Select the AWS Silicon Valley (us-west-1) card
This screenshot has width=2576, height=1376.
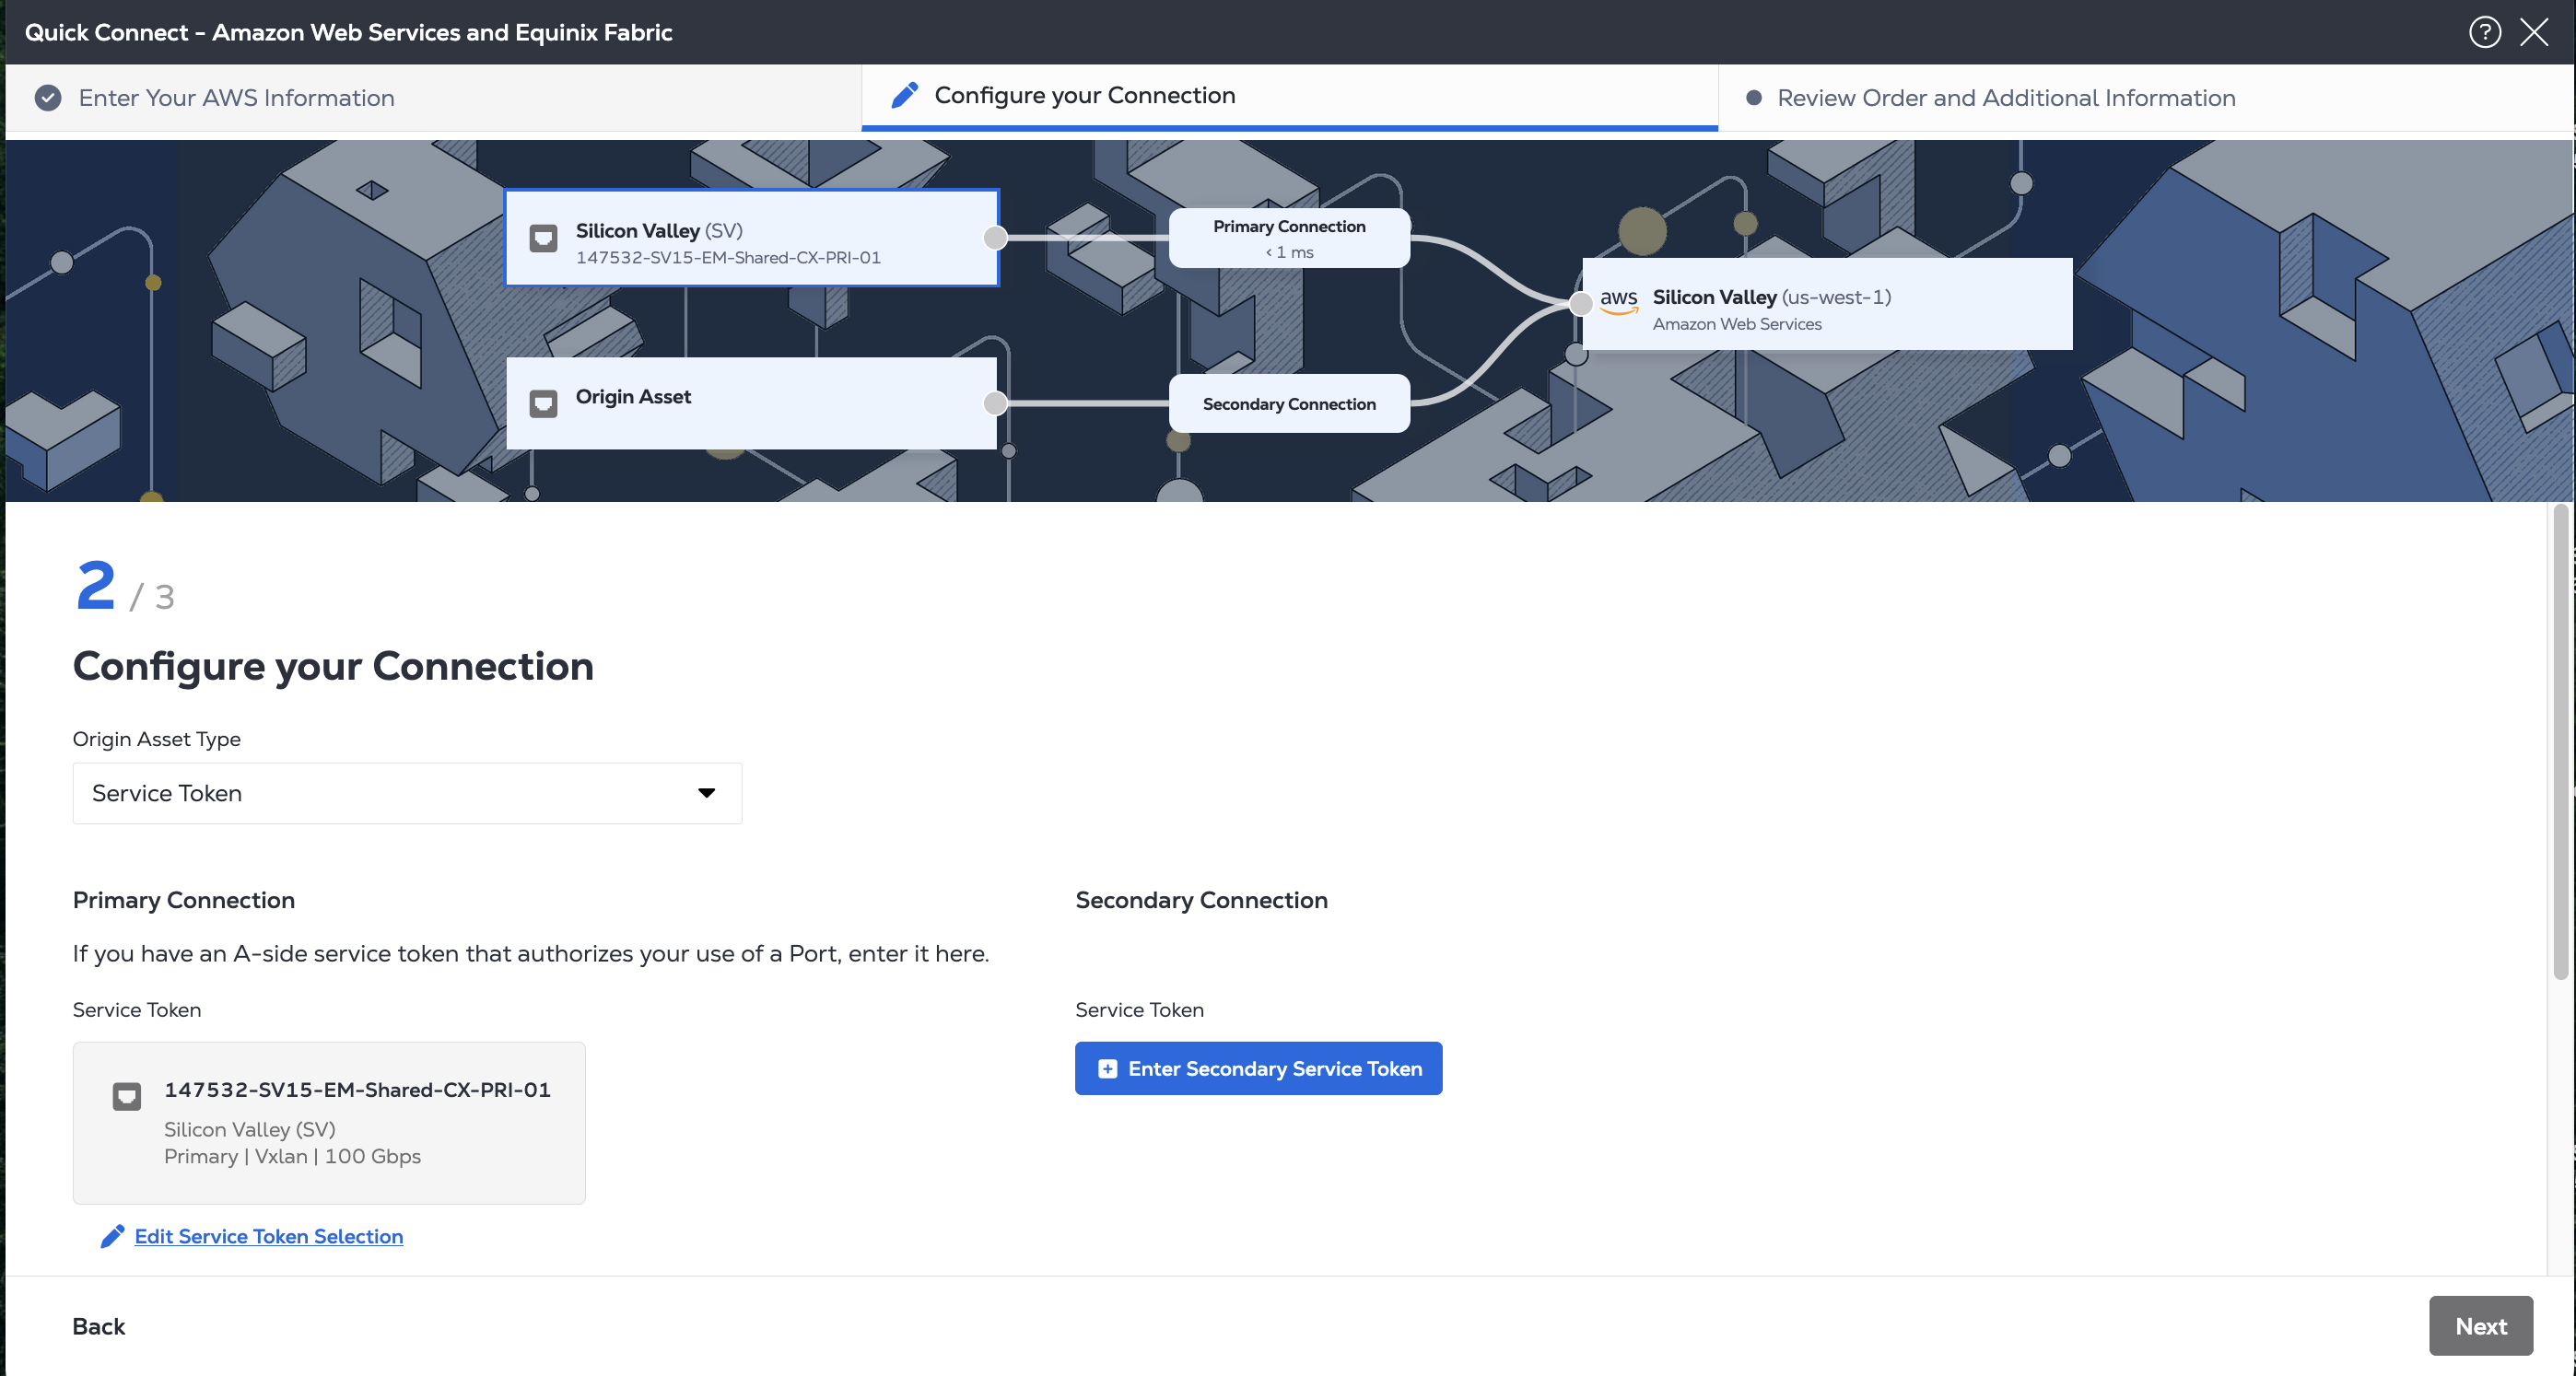(1827, 304)
